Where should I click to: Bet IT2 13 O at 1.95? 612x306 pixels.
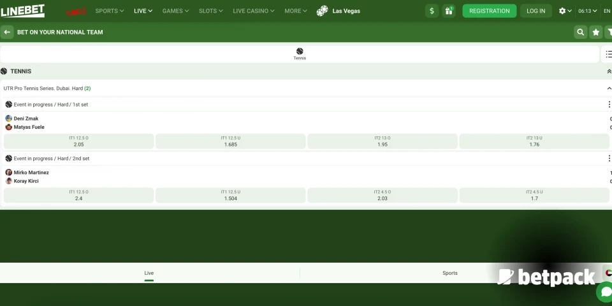point(382,142)
